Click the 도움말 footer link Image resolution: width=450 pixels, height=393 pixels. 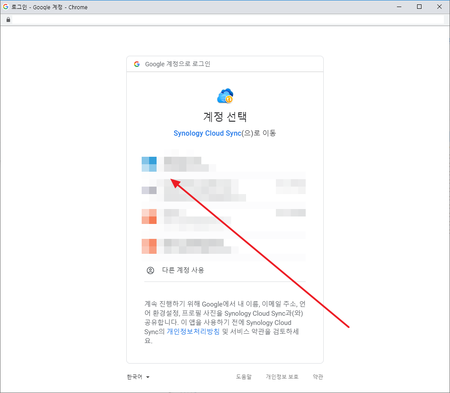244,377
